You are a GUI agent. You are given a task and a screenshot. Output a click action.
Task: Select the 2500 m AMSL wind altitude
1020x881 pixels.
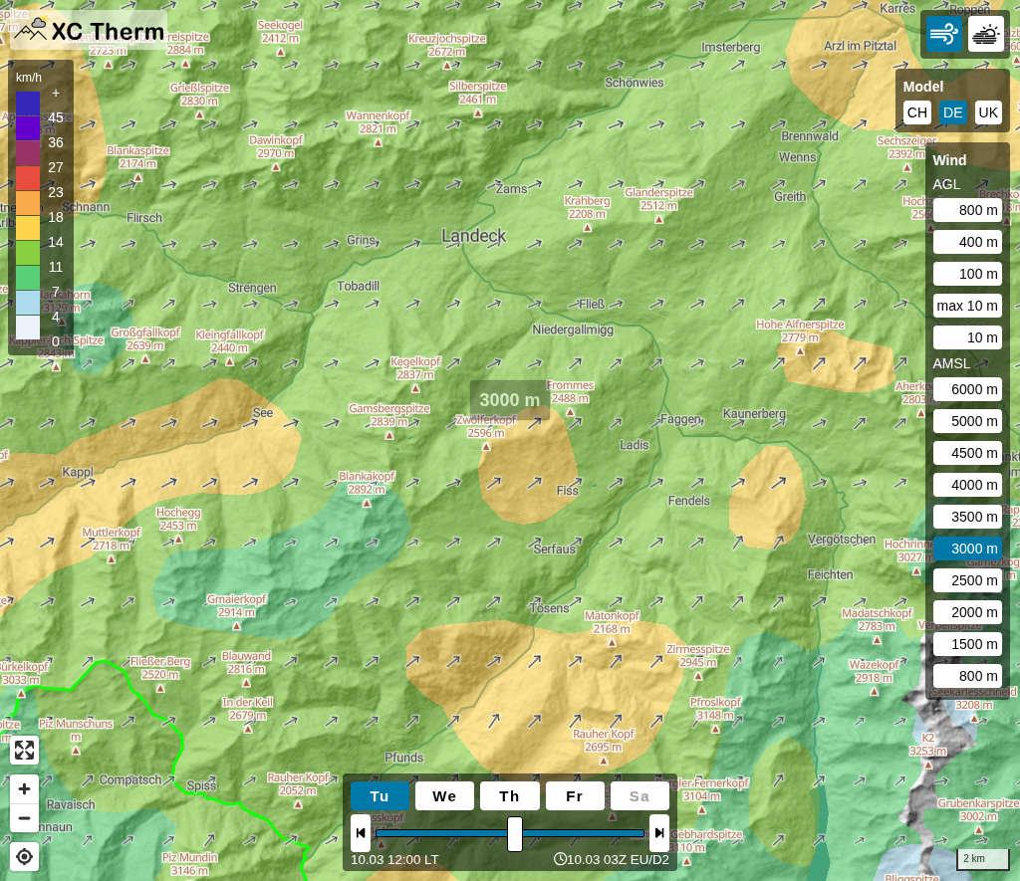pyautogui.click(x=967, y=580)
